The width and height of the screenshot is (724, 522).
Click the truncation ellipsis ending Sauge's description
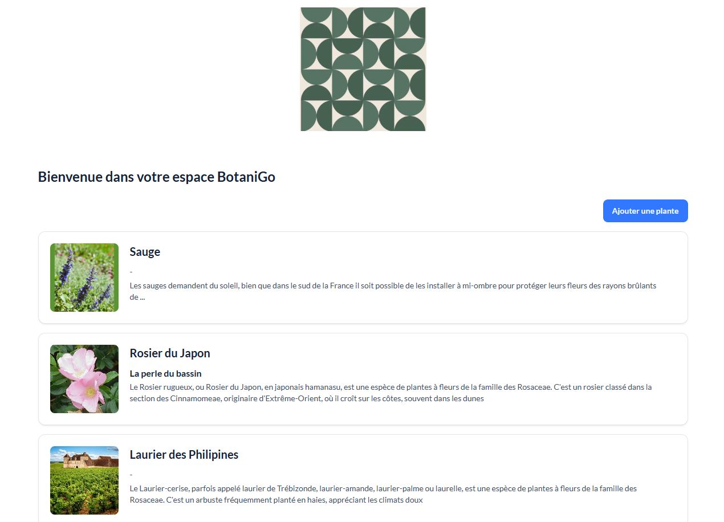pos(142,297)
